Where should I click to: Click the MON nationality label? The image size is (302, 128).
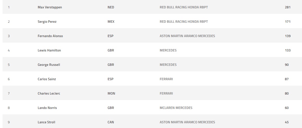111,94
